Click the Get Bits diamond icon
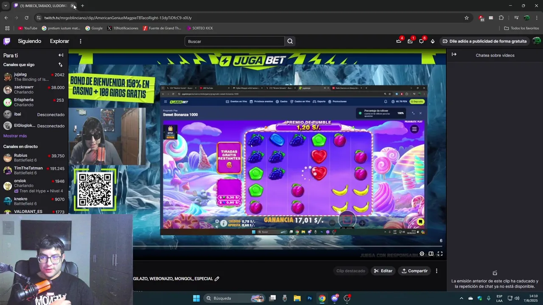Image resolution: width=543 pixels, height=305 pixels. coord(432,41)
